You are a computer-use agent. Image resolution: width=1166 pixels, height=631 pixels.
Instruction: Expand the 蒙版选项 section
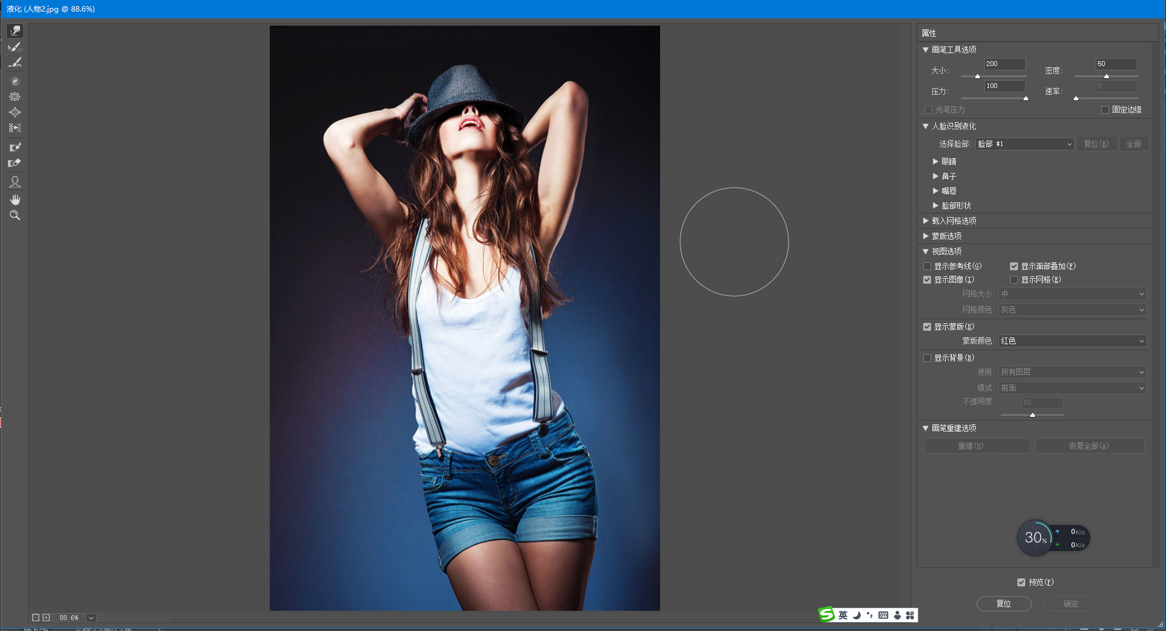(926, 236)
